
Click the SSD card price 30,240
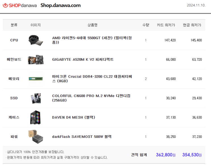coord(171,98)
